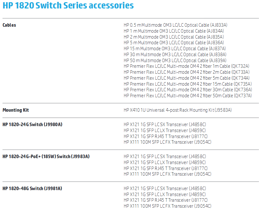This screenshot has height=213, width=259.
Task: Select 100M FX Transceiver J9054C under 1820-48G
Action: (x=168, y=206)
